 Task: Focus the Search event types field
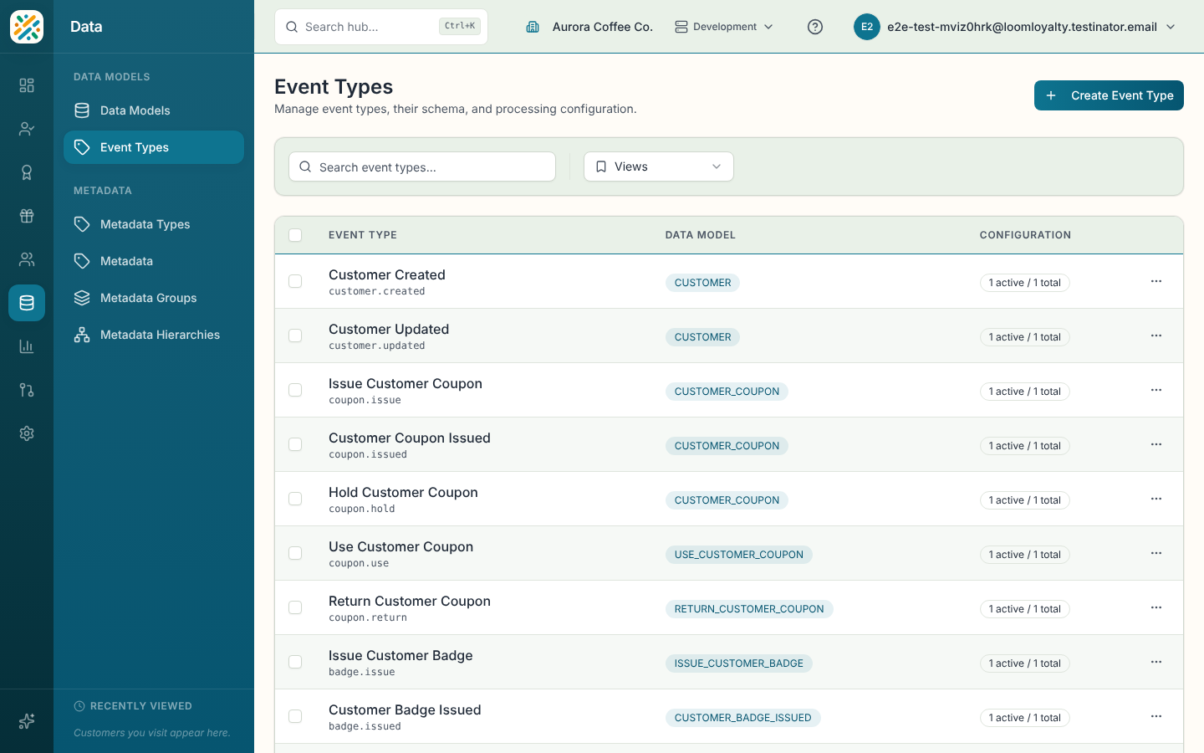tap(422, 166)
